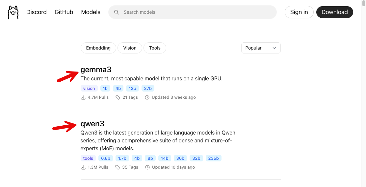Focus the Search models field
This screenshot has height=187, width=366.
click(197, 12)
